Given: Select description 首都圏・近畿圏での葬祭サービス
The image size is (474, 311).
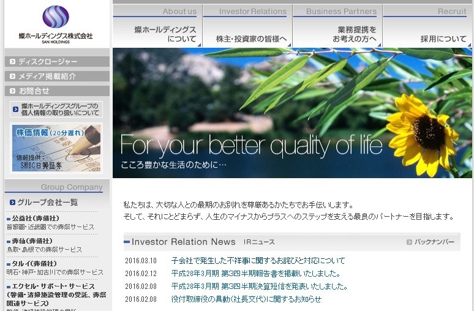Looking at the screenshot, I should 50,227.
